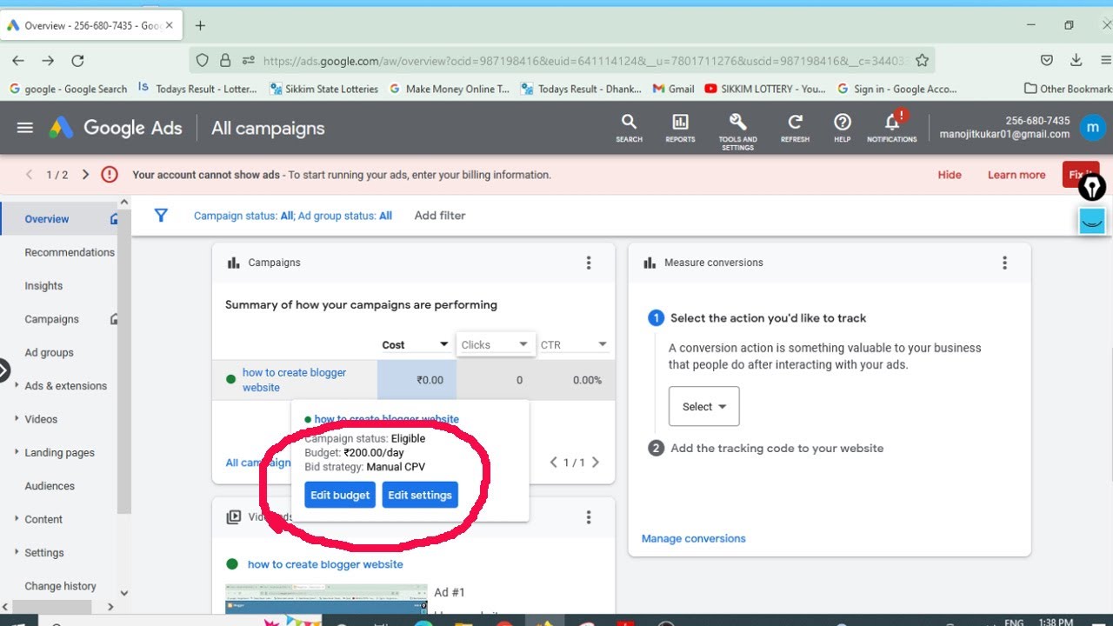Image resolution: width=1113 pixels, height=626 pixels.
Task: Expand Videos section in sidebar
Action: (x=17, y=418)
